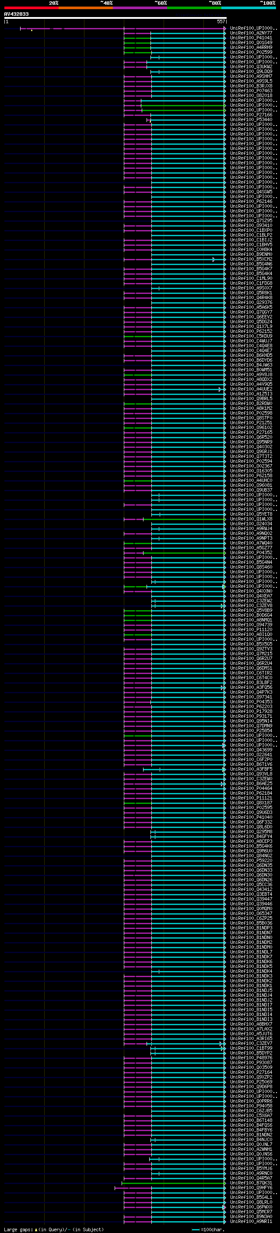Select the UniRef100_P07463 hit
Image resolution: width=280 pixels, height=1233 pixels.
pos(251,91)
